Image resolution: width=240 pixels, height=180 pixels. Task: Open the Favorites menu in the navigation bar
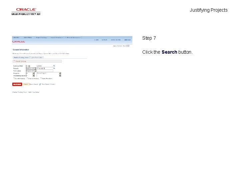pyautogui.click(x=16, y=37)
